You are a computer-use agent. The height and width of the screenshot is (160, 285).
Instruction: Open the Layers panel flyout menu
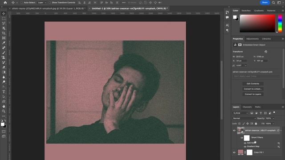(283, 107)
